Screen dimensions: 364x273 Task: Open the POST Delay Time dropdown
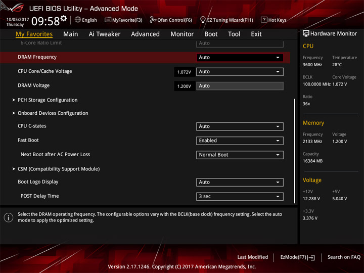click(240, 196)
